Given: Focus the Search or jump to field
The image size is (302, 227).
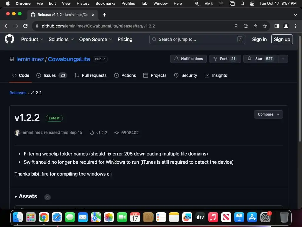Looking at the screenshot, I should point(197,39).
